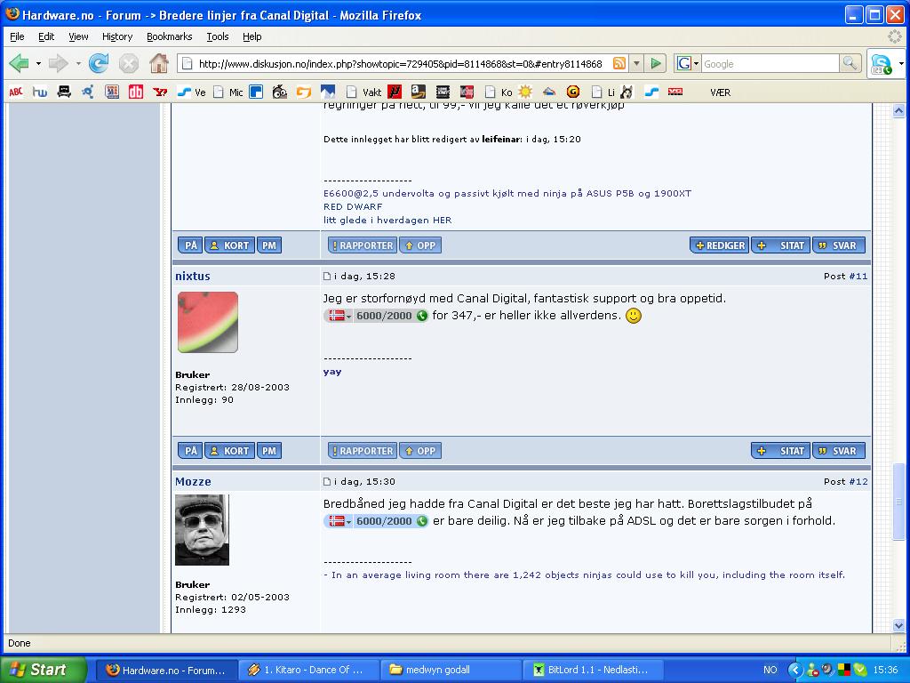The height and width of the screenshot is (683, 910).
Task: Click REDIGER button on leifeinar's post
Action: [720, 245]
